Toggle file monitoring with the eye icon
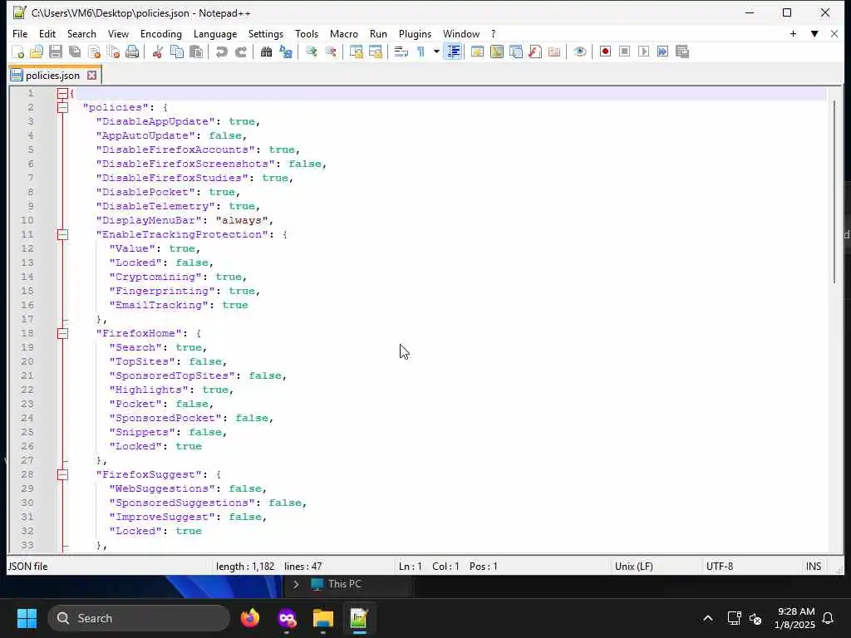This screenshot has width=851, height=638. tap(579, 52)
